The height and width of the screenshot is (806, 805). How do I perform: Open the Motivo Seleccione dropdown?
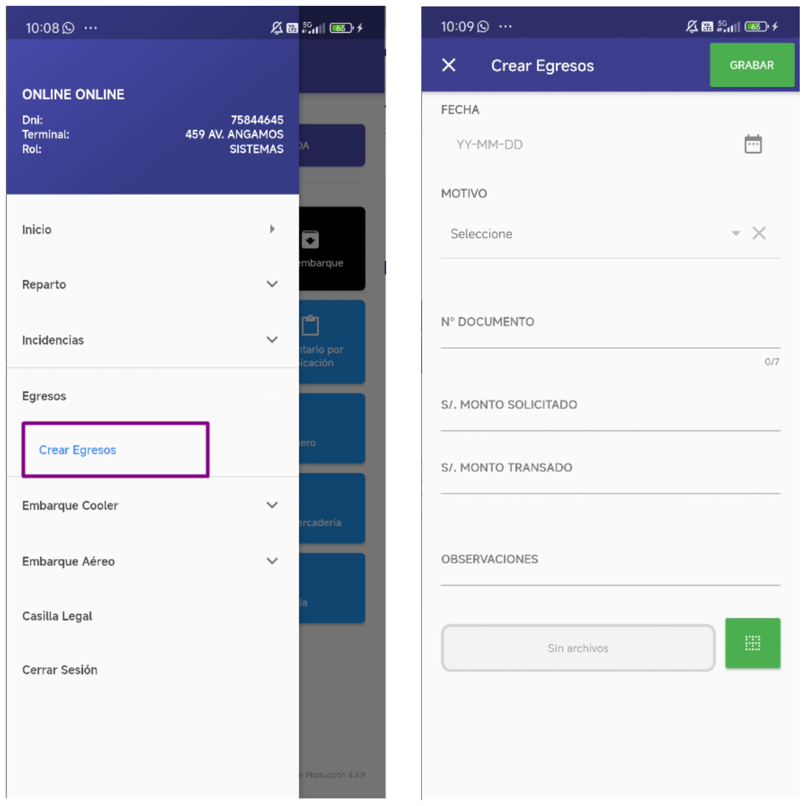pyautogui.click(x=590, y=234)
